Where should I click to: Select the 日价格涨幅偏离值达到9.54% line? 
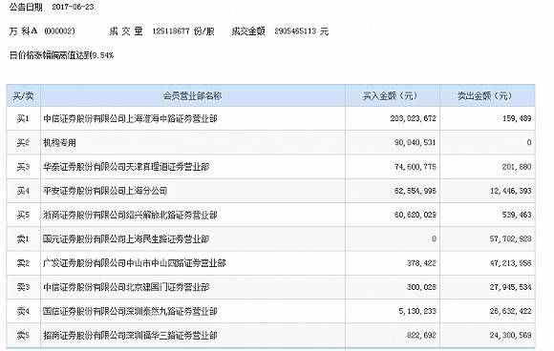click(x=61, y=55)
